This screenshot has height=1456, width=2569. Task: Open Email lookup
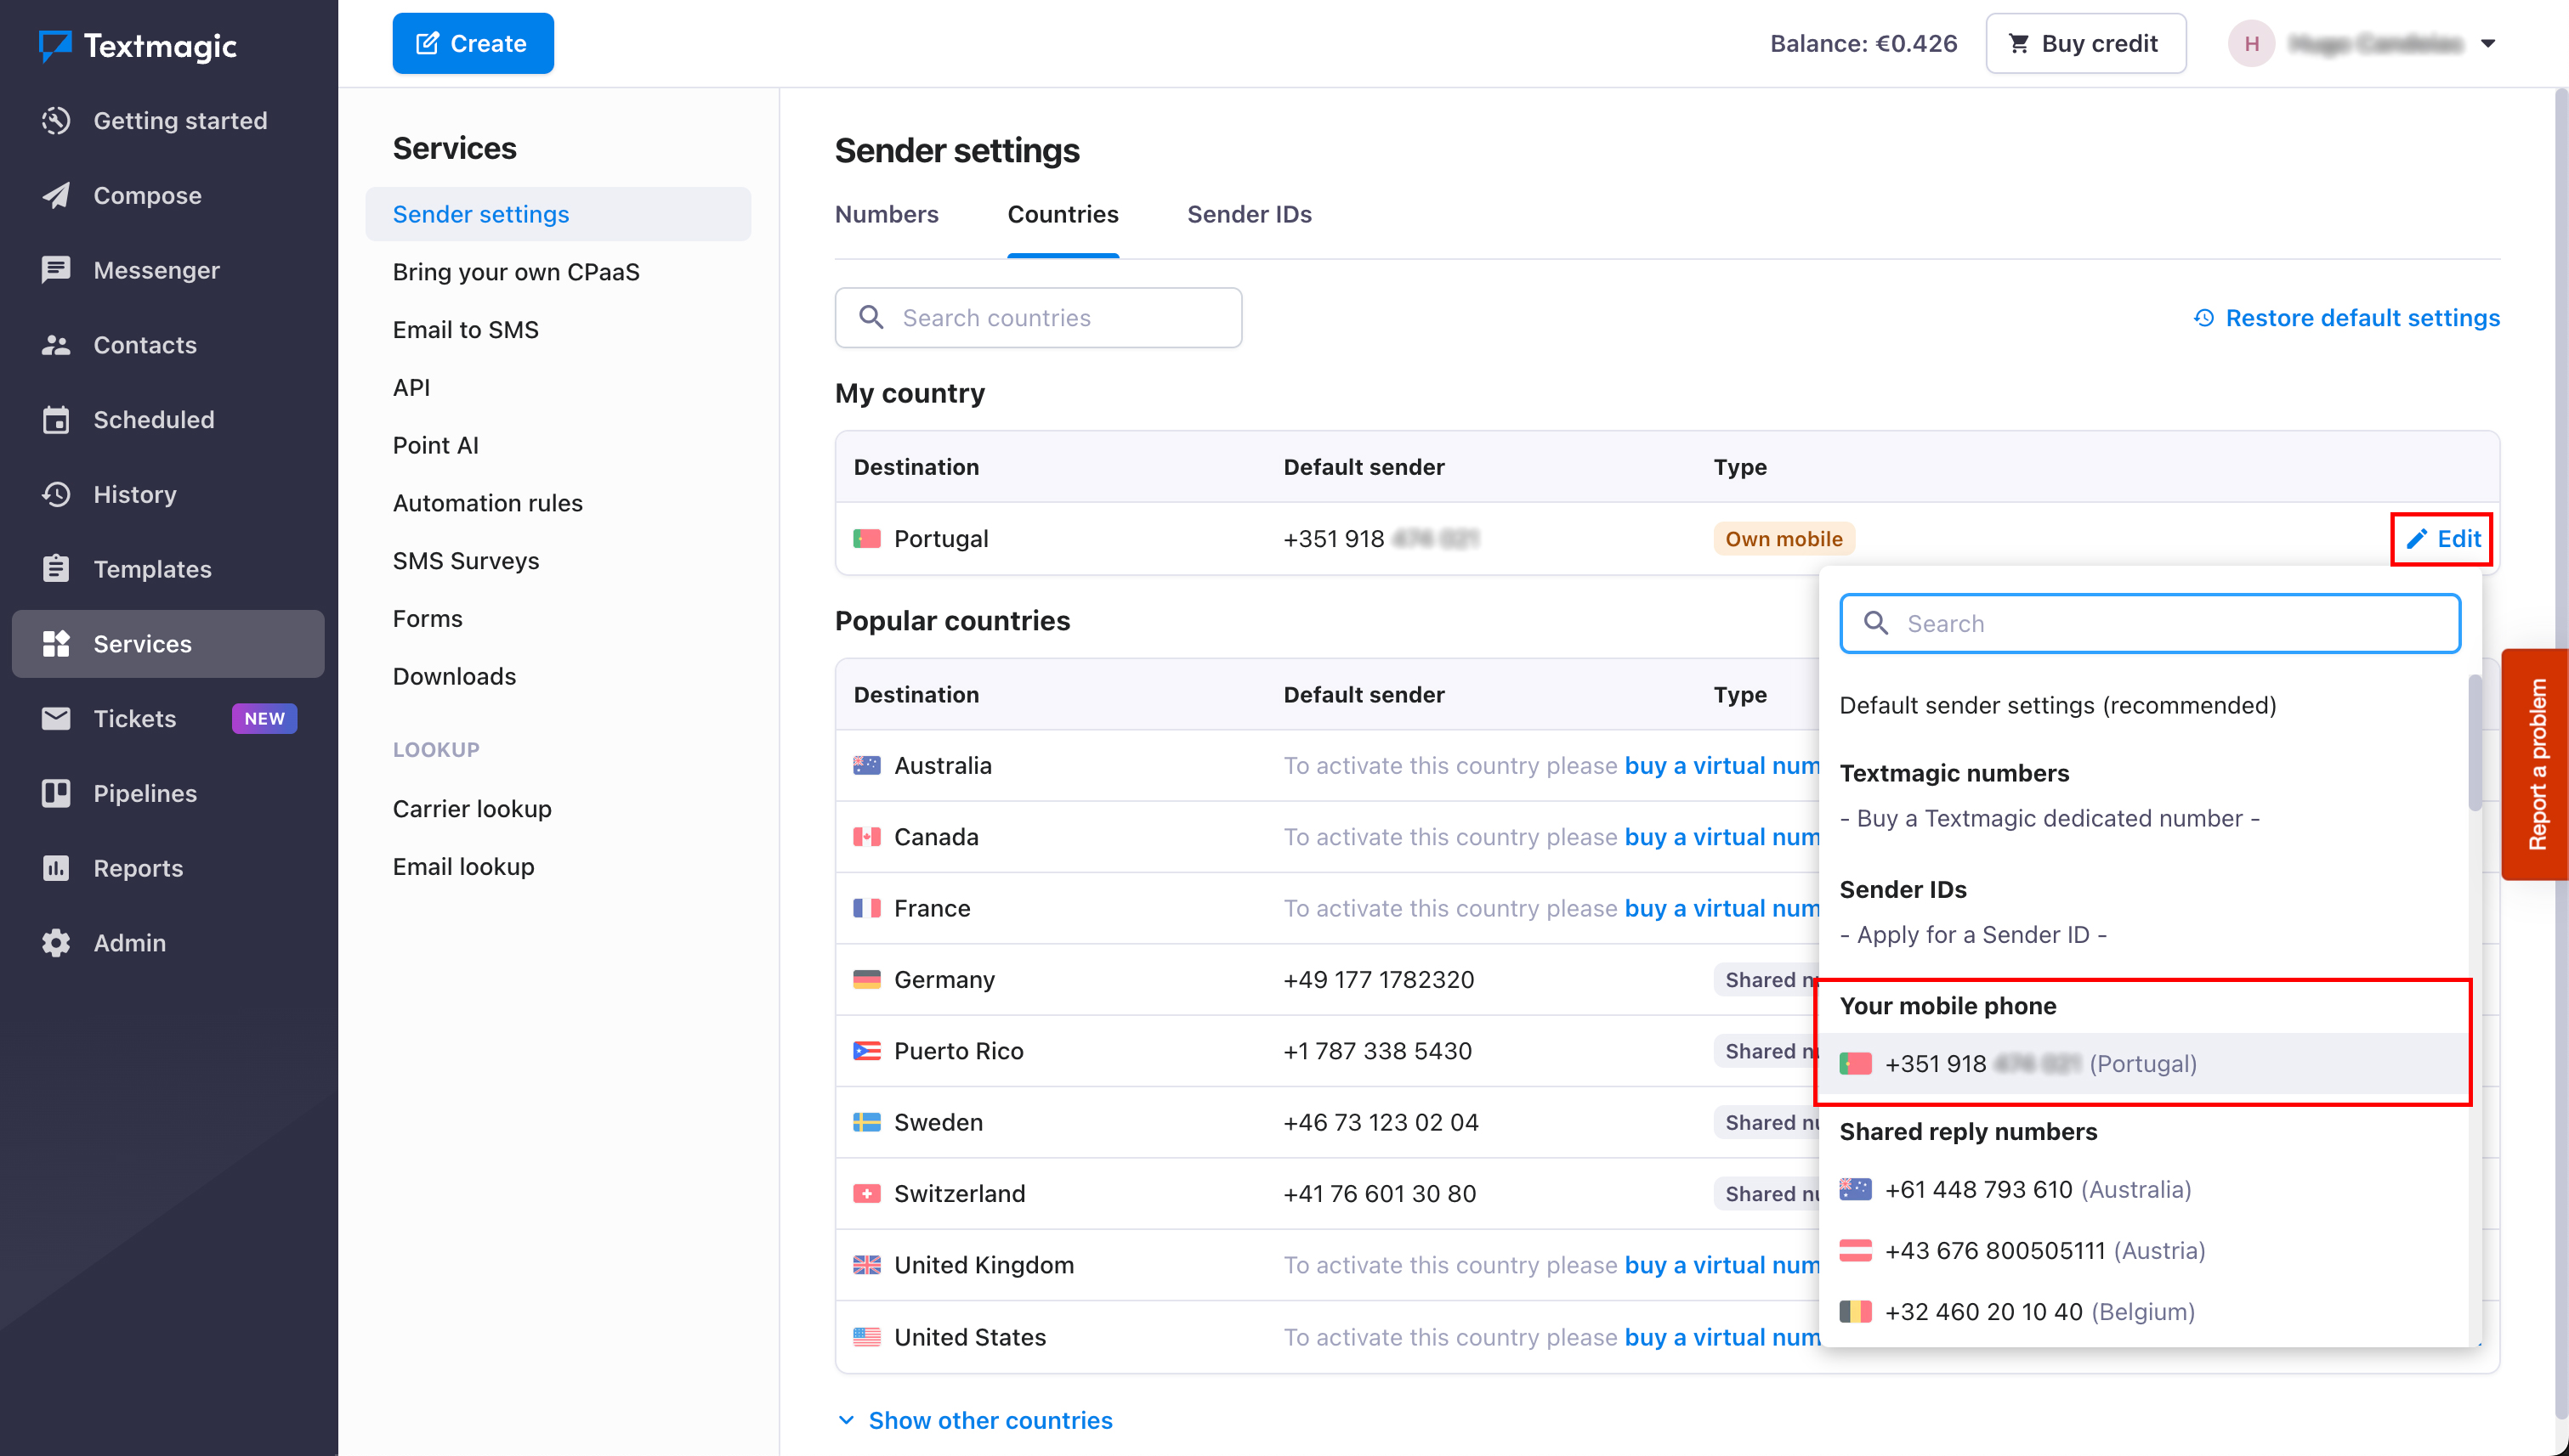point(463,867)
